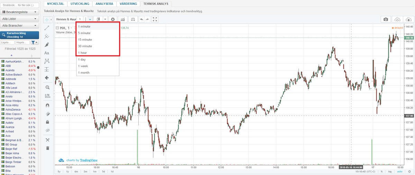Click the Snabbsök search field
Screen dimensions: 415x175
(19, 5)
